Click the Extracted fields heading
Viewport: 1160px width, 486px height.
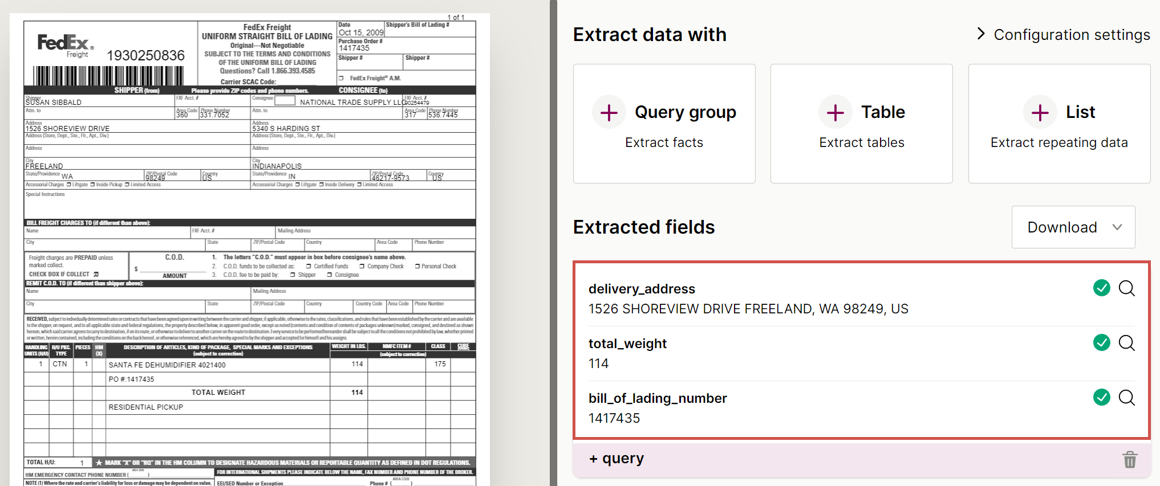[644, 227]
